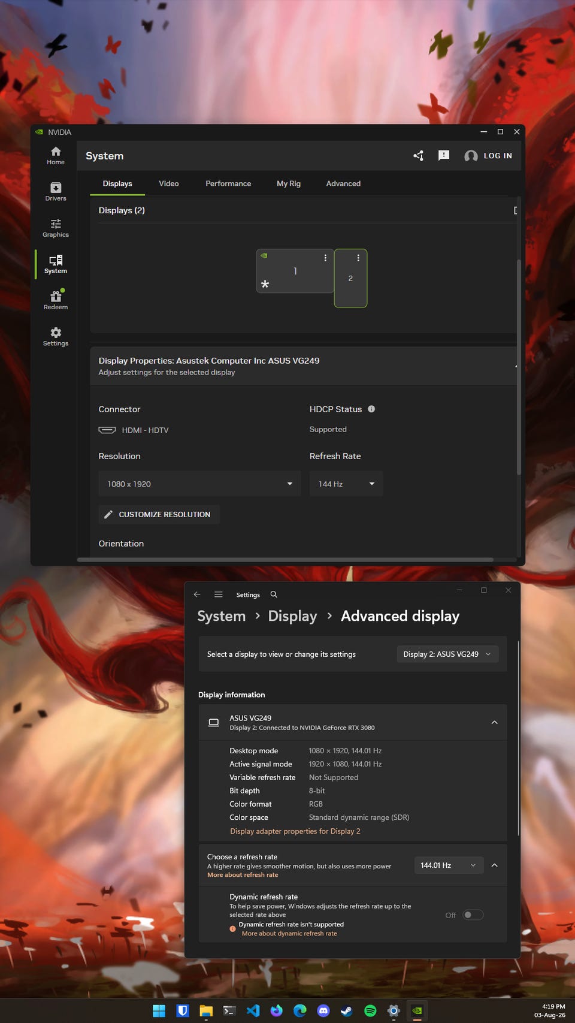Switch to the Performance tab
The width and height of the screenshot is (575, 1023).
pyautogui.click(x=228, y=183)
